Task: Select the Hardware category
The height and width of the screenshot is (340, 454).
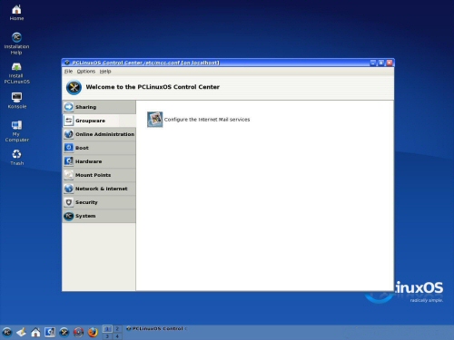Action: (x=99, y=161)
